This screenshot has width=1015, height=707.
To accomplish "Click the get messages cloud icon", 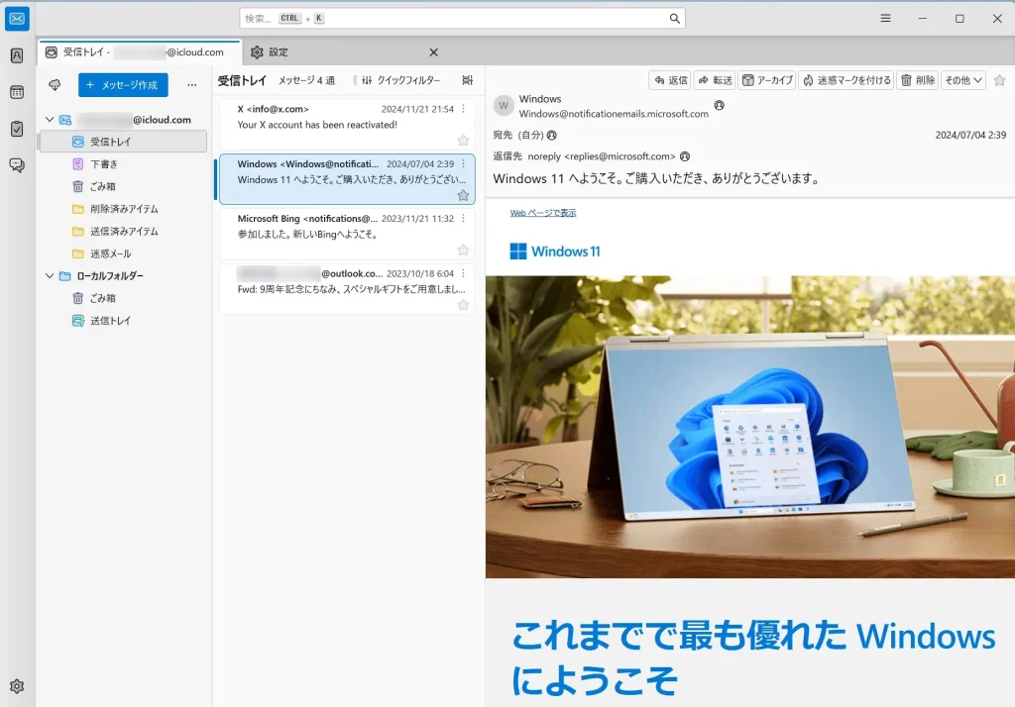I will tap(55, 85).
